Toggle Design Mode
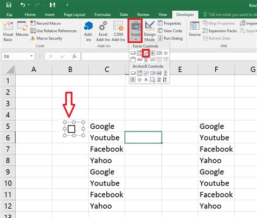 click(x=150, y=31)
